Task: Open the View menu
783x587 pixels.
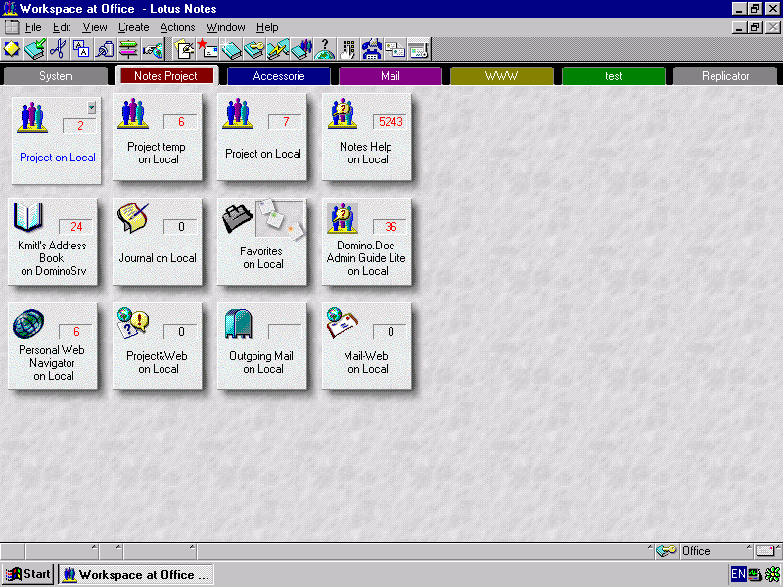Action: (94, 27)
